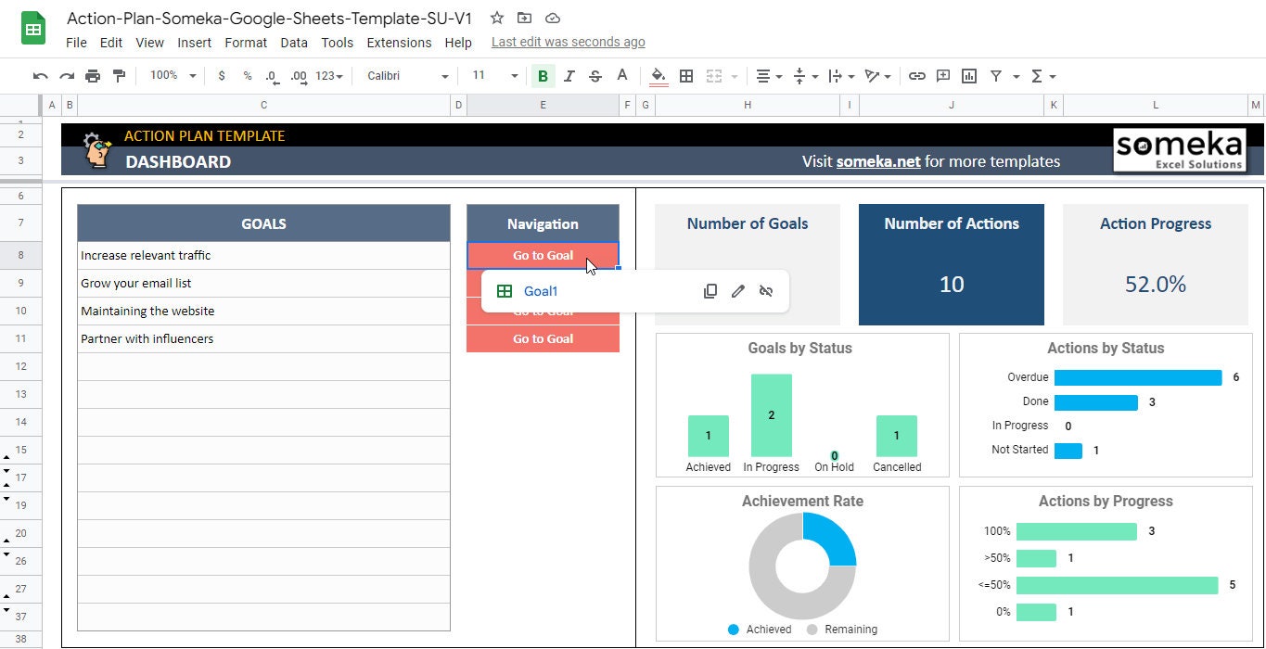The height and width of the screenshot is (649, 1266).
Task: Open the font size dropdown
Action: 492,76
